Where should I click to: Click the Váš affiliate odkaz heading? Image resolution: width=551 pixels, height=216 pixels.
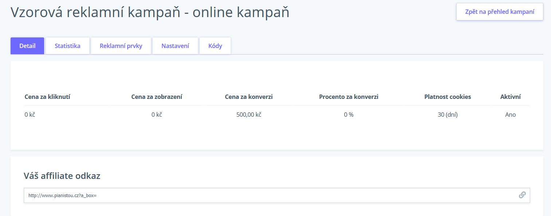62,176
